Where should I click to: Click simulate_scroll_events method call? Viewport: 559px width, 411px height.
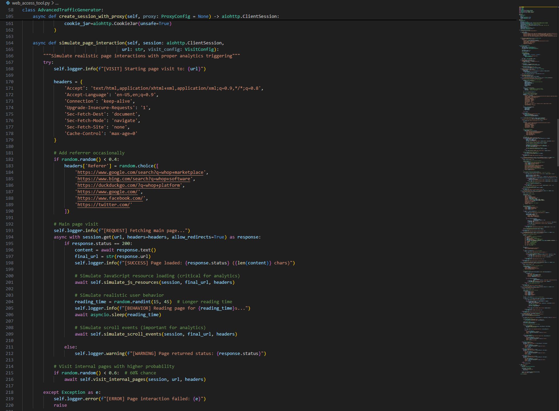coord(132,334)
